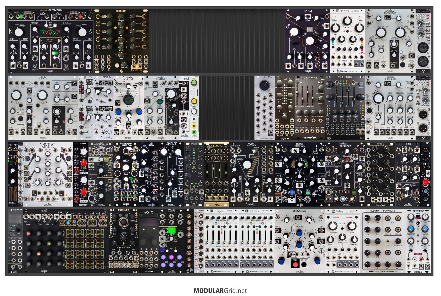
Task: Click the Phonogene Splice button
Action: [304, 264]
